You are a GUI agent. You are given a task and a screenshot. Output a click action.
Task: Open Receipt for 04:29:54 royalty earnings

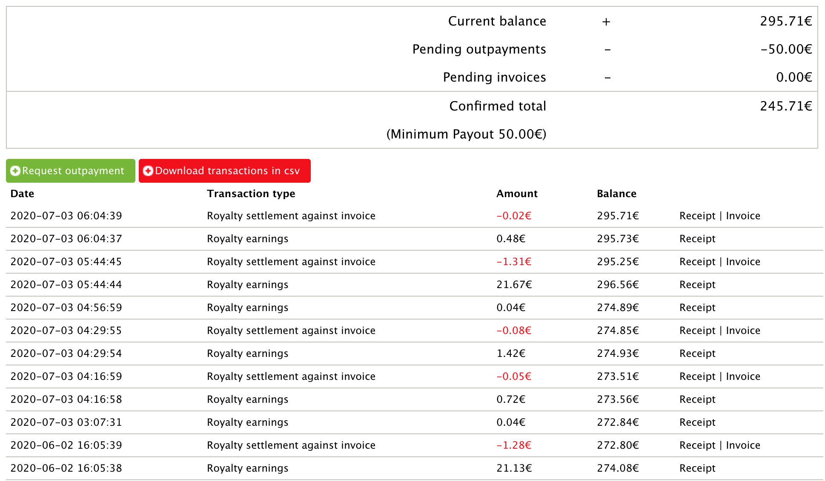point(697,354)
